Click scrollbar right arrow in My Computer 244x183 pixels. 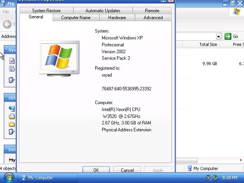click(241, 160)
